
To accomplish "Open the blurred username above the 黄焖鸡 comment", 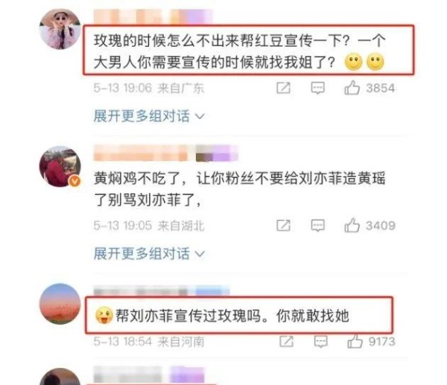I will point(166,153).
